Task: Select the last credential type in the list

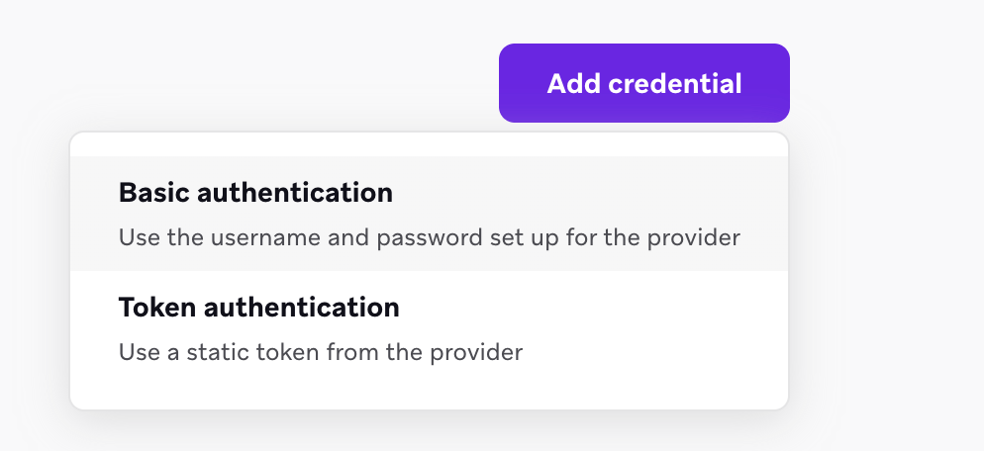Action: pyautogui.click(x=429, y=327)
